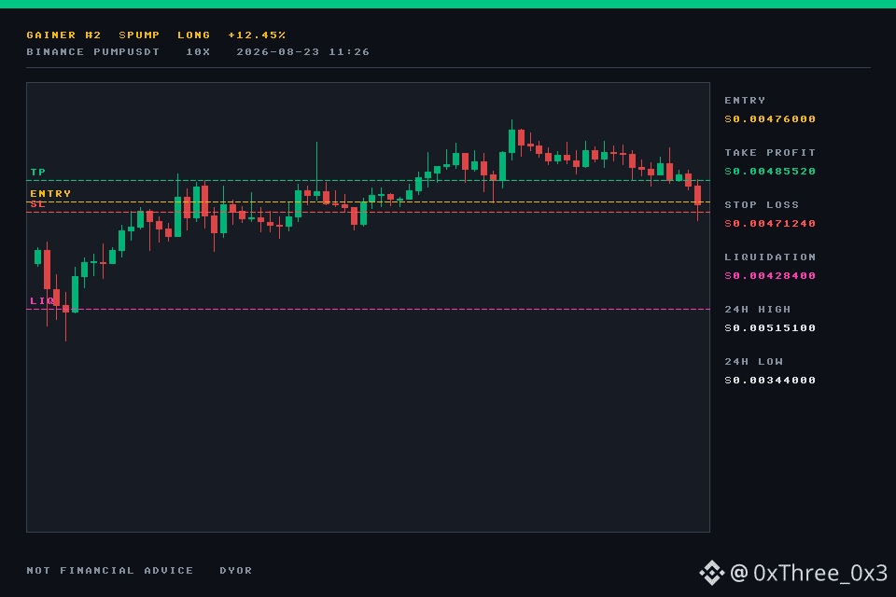Viewport: 896px width, 597px height.
Task: Click the STOP LOSS heading
Action: point(762,204)
